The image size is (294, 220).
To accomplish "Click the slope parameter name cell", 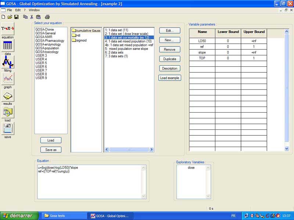I will (x=202, y=52).
